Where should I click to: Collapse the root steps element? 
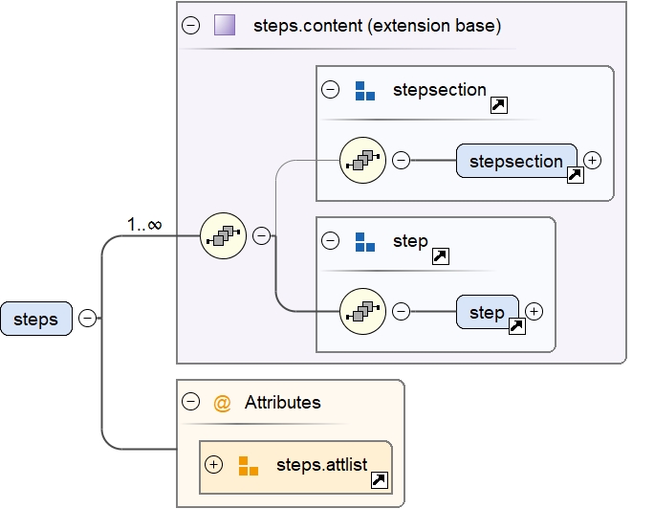pyautogui.click(x=87, y=319)
